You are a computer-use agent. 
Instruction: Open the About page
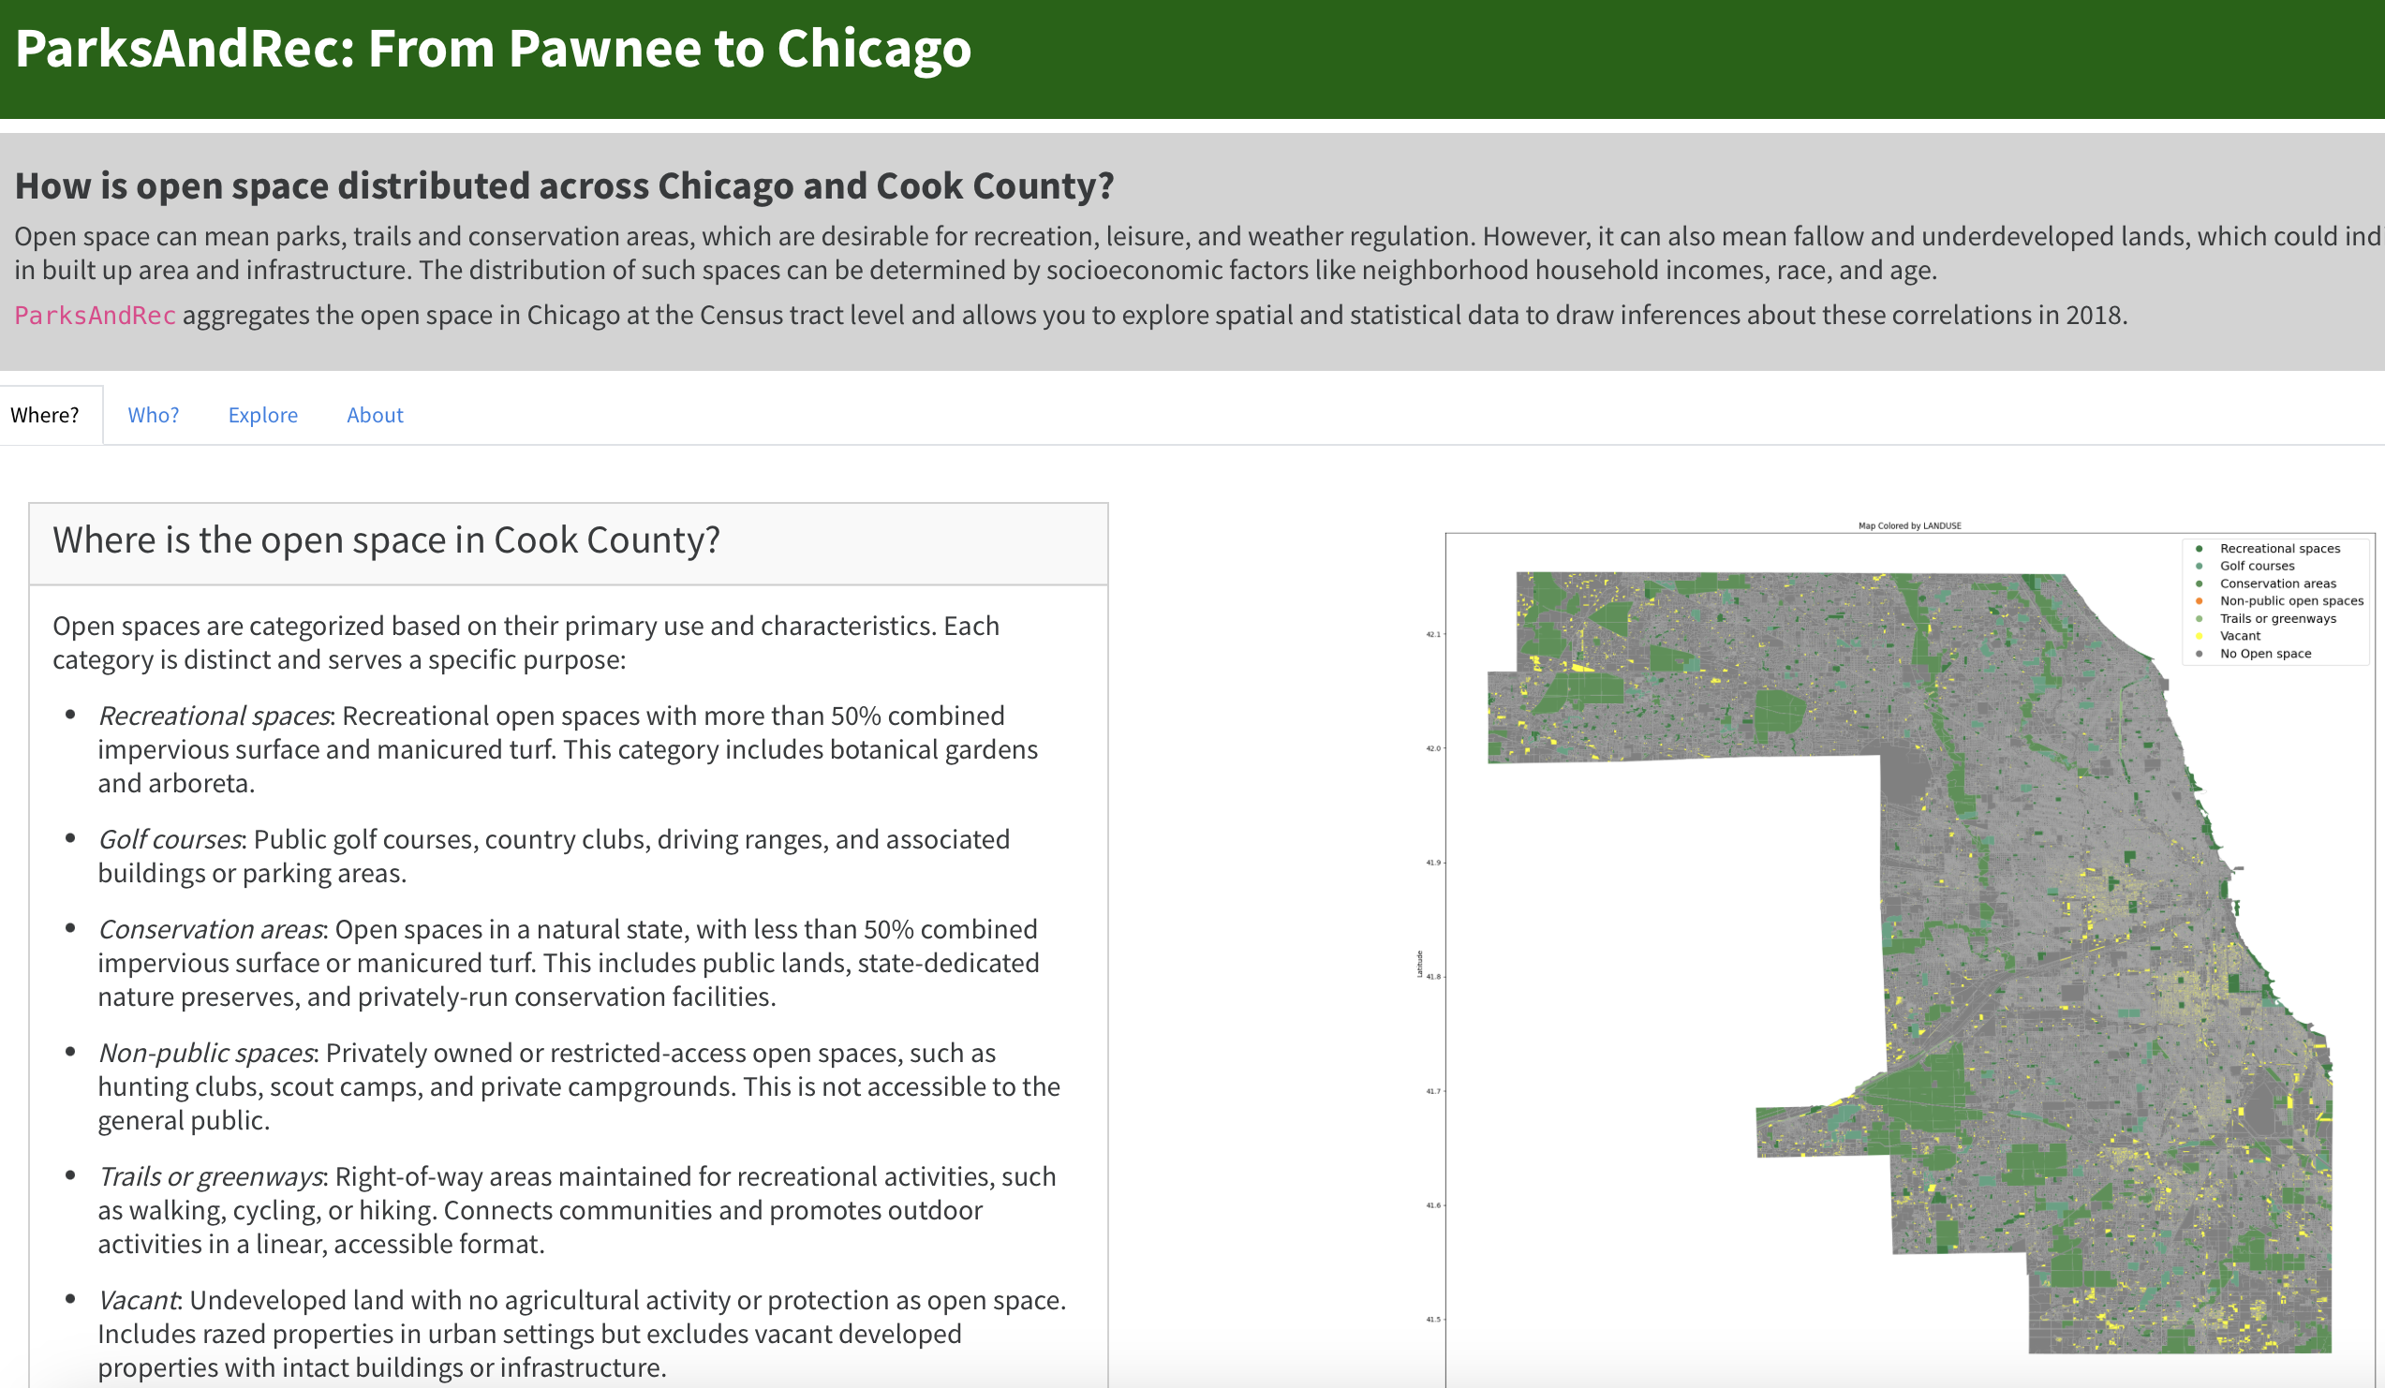click(375, 414)
